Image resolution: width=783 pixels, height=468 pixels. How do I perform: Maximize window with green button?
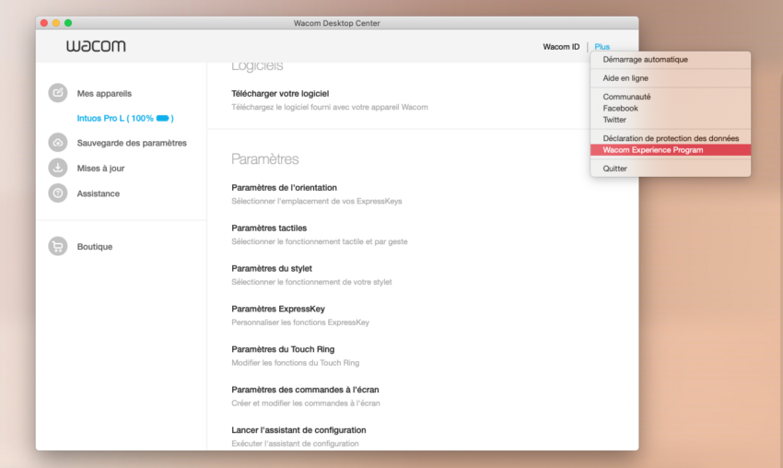(68, 23)
